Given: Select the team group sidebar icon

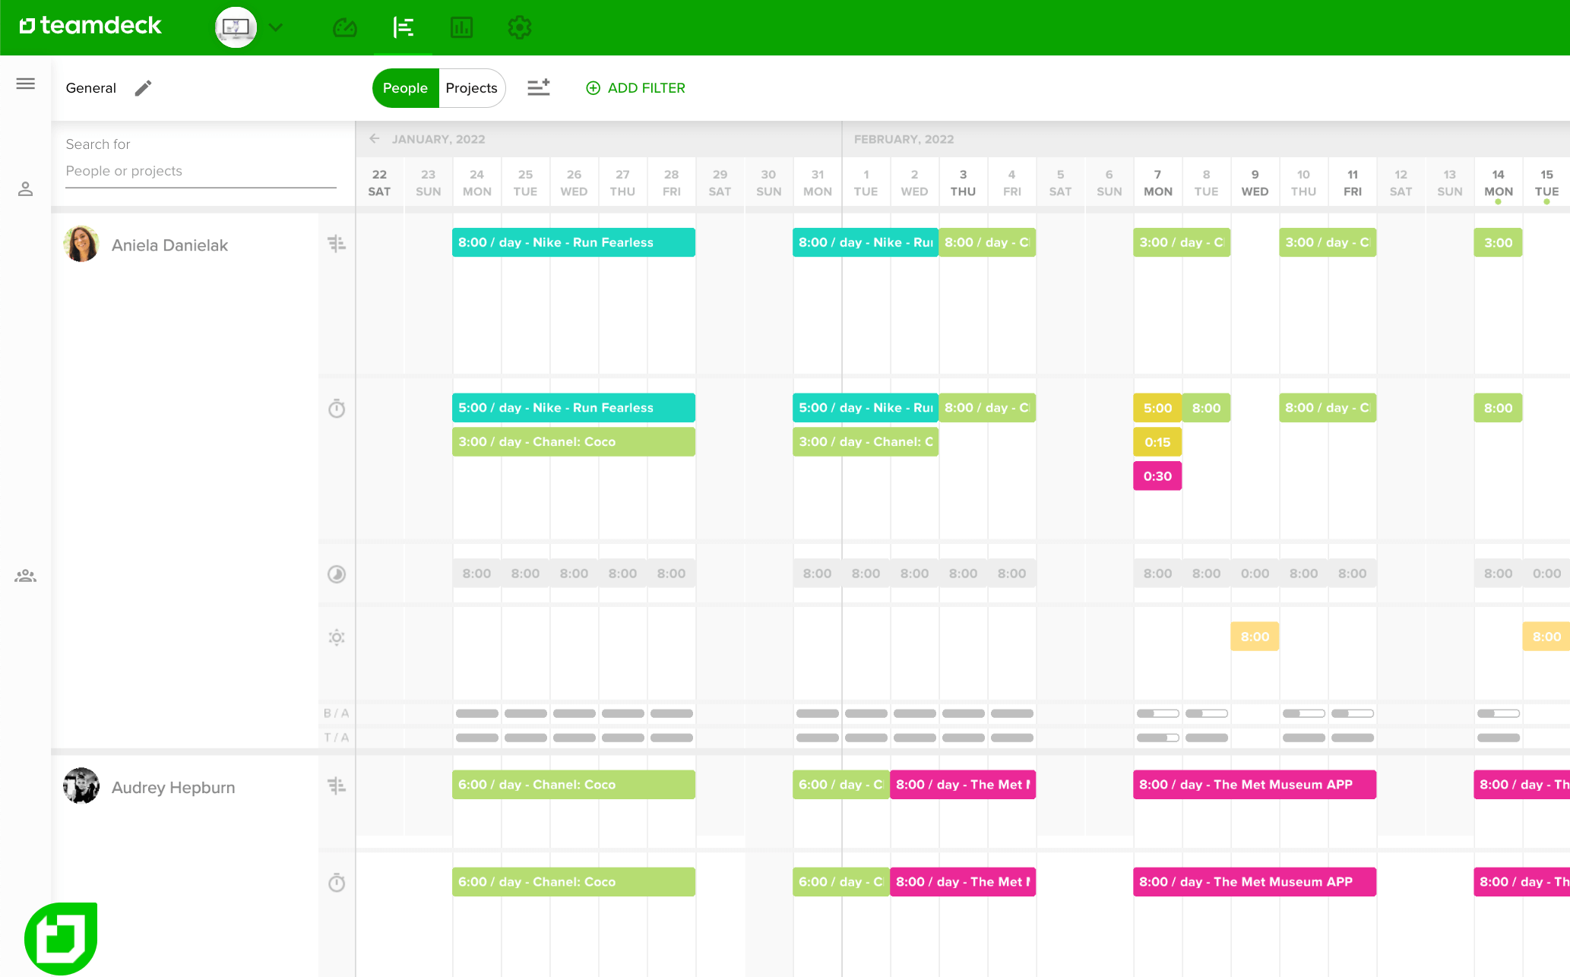Looking at the screenshot, I should [26, 576].
